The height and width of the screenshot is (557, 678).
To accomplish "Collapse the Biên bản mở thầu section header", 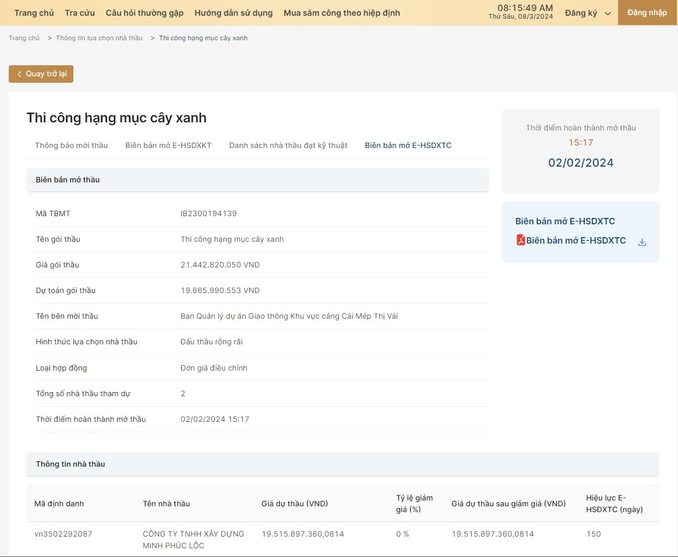I will (257, 180).
